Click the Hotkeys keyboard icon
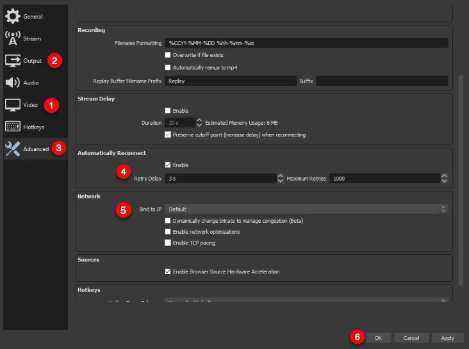Screen dimensions: 469x349 (13, 127)
